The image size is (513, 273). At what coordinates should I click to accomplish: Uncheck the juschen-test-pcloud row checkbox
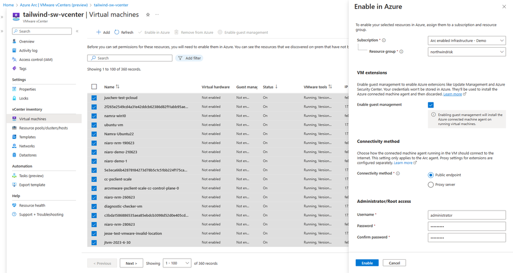click(x=94, y=98)
